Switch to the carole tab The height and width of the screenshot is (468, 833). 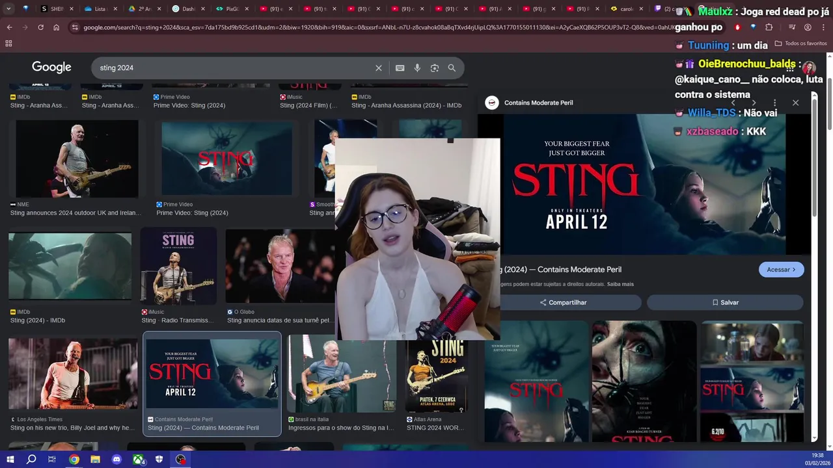(x=627, y=9)
